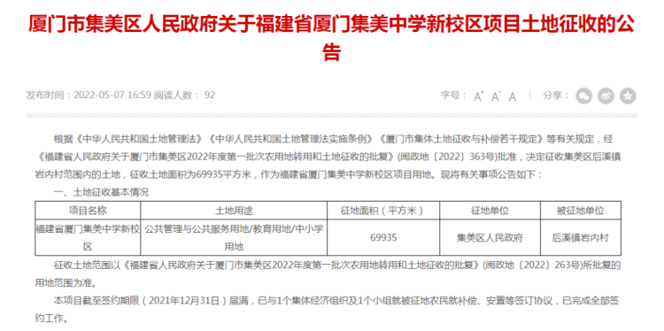
Task: Click the 分享： label
Action: click(x=556, y=96)
